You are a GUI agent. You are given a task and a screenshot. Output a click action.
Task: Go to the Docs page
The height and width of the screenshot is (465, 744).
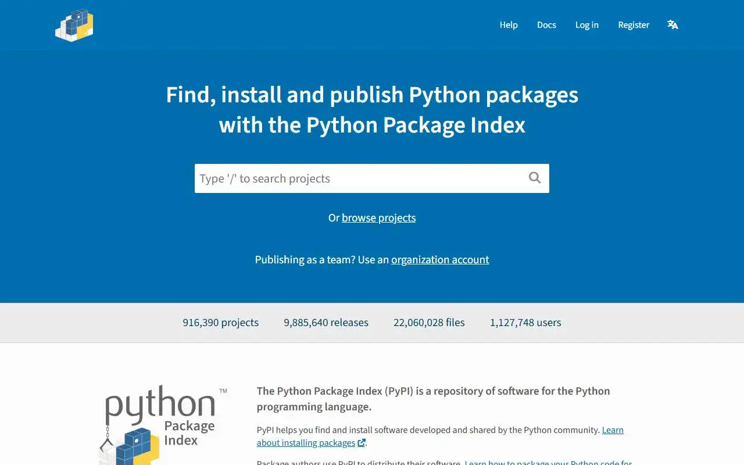546,25
